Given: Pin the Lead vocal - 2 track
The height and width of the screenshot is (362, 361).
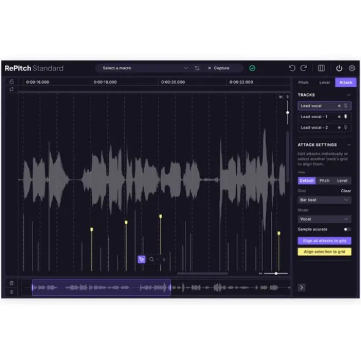Looking at the screenshot, I should coord(346,127).
